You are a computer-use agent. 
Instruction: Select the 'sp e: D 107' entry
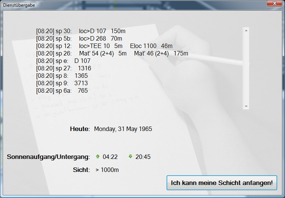click(x=63, y=61)
